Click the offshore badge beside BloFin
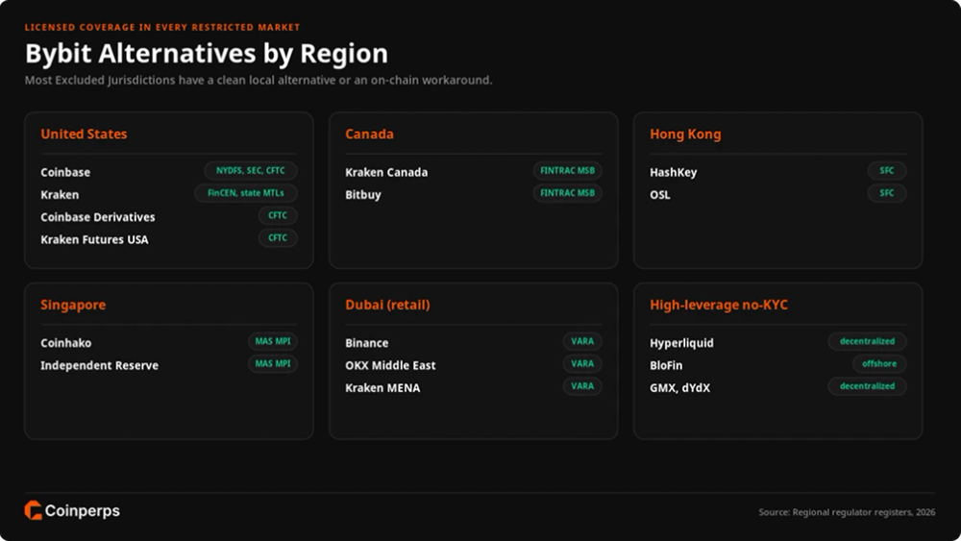The image size is (961, 541). pos(879,364)
